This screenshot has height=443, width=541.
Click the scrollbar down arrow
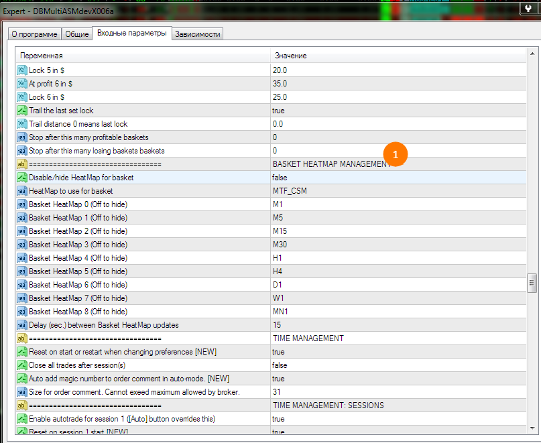(532, 428)
